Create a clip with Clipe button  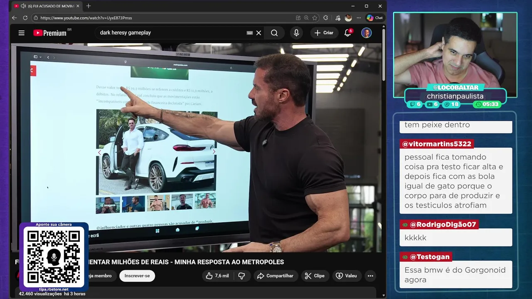[315, 276]
